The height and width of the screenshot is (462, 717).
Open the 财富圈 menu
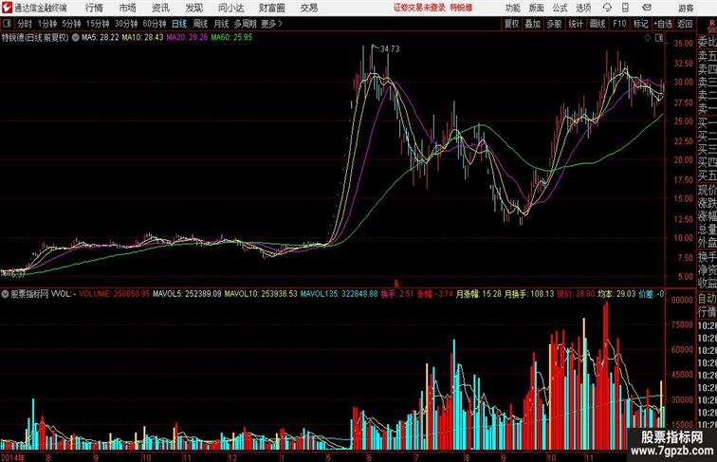tap(272, 8)
